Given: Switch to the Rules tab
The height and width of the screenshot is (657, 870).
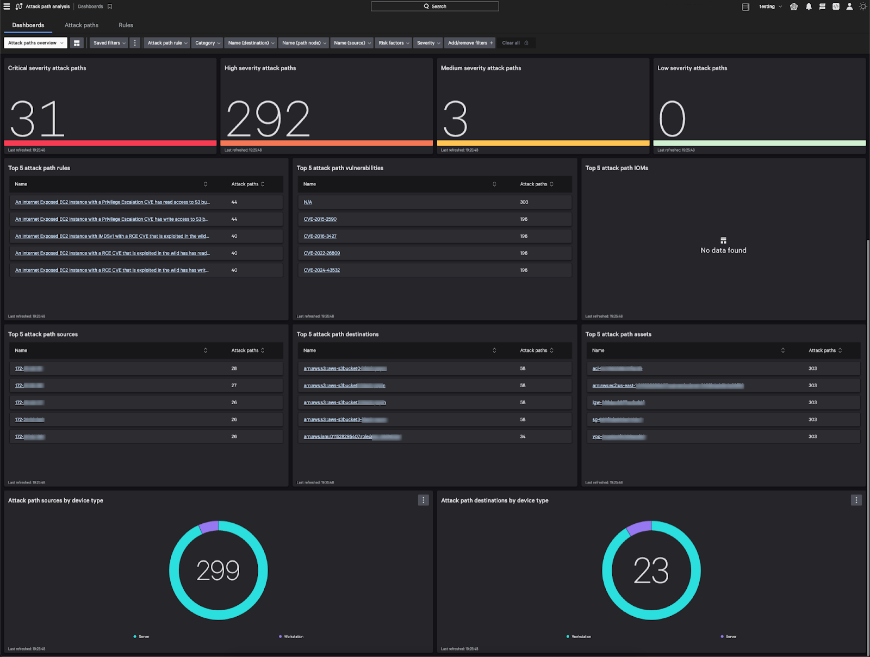Looking at the screenshot, I should click(x=126, y=26).
